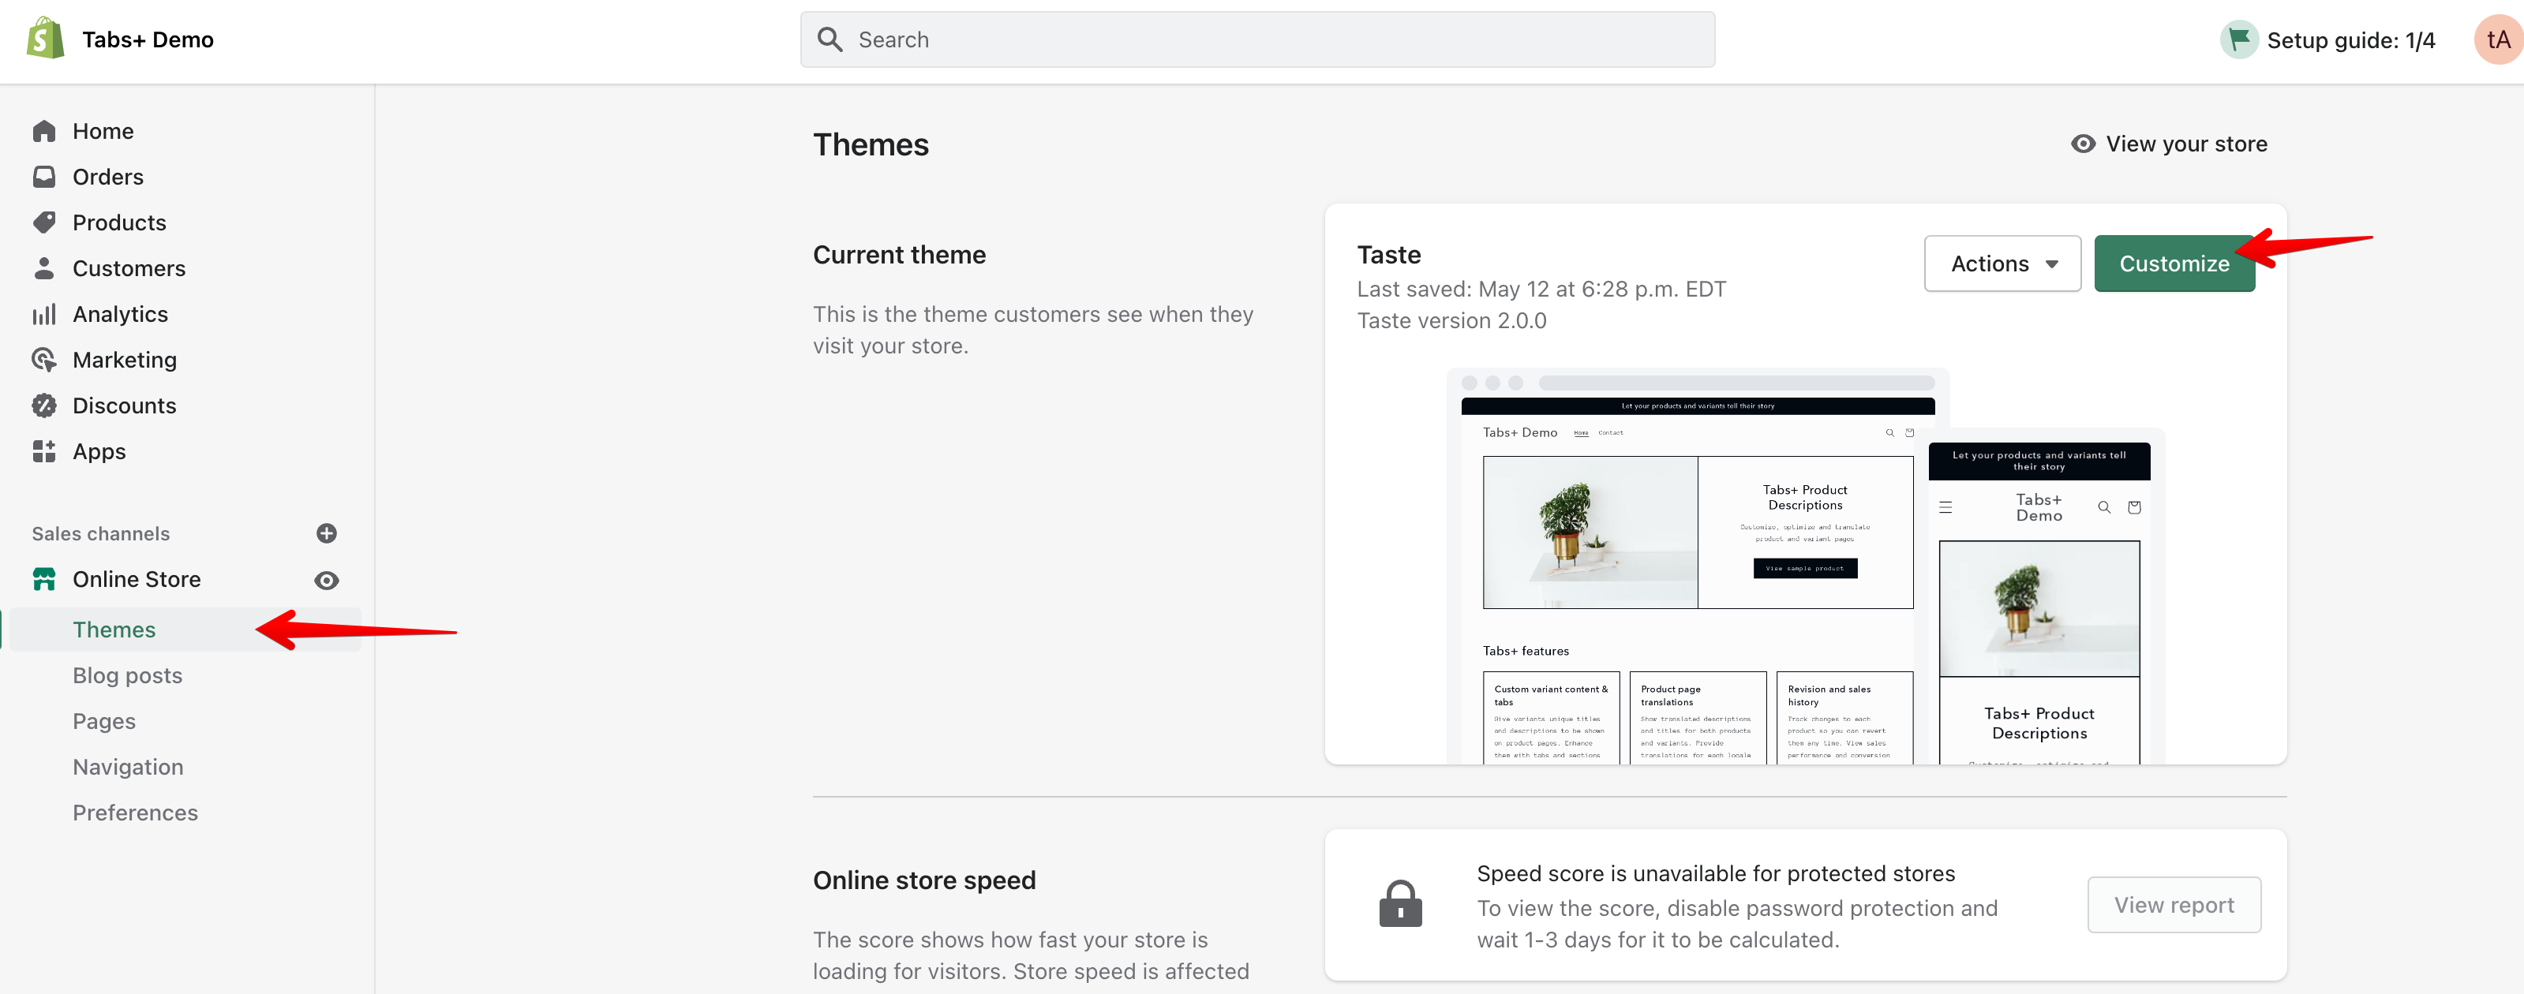Image resolution: width=2524 pixels, height=994 pixels.
Task: Click the Marketing icon in sidebar
Action: pos(45,359)
